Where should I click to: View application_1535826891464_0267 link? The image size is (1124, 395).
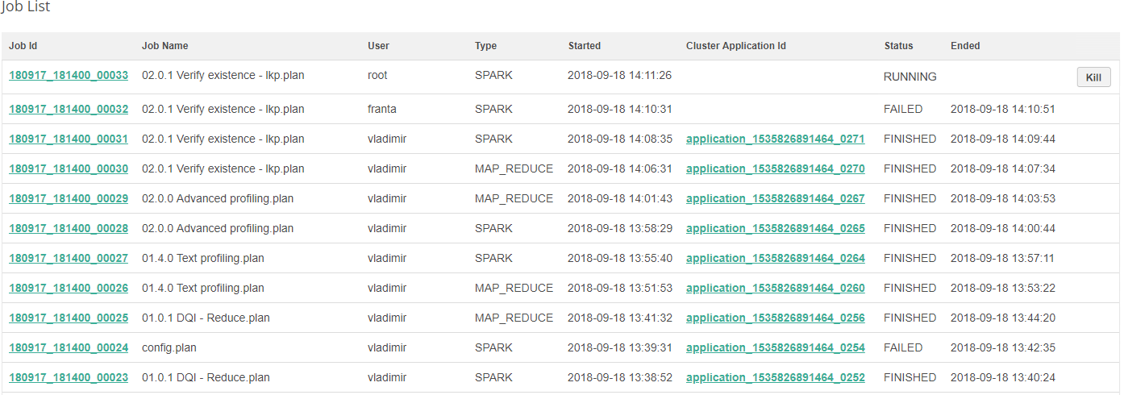coord(775,198)
